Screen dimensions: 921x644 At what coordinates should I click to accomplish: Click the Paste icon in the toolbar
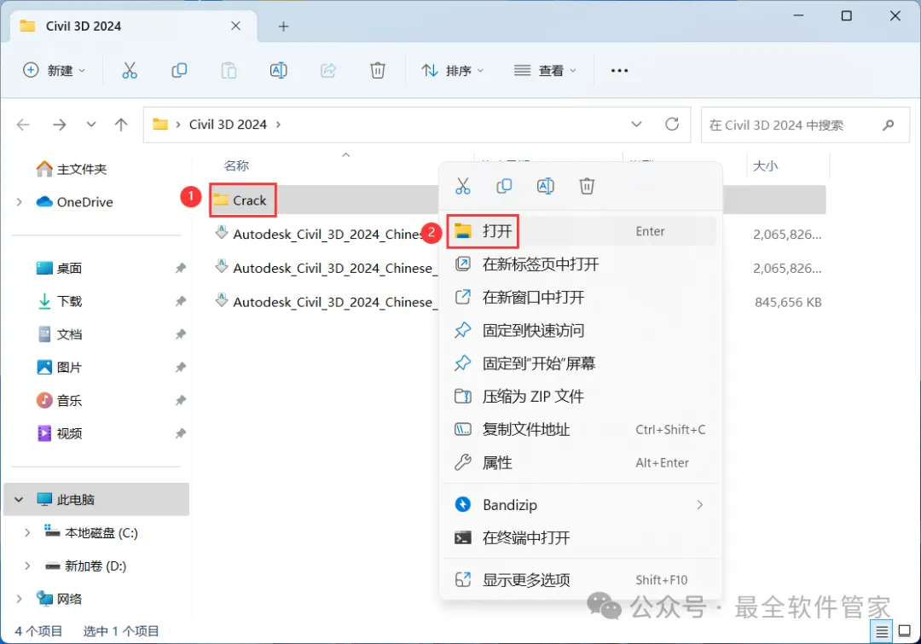click(x=229, y=71)
